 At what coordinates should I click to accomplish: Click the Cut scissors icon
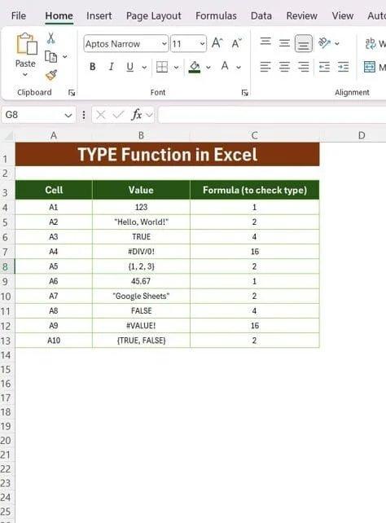tap(50, 38)
